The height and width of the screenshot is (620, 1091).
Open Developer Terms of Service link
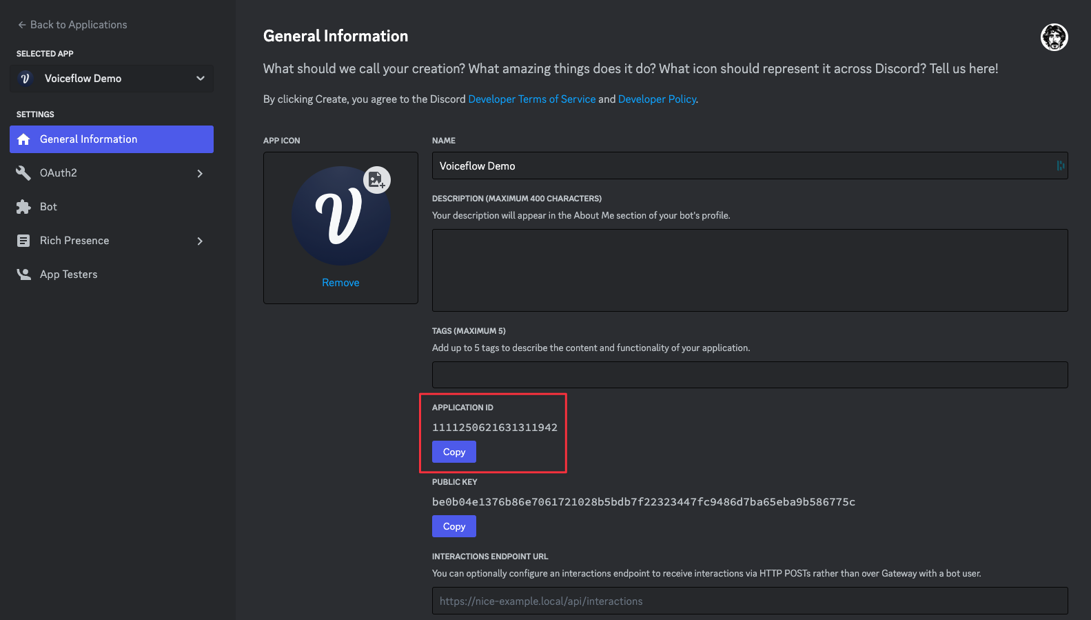point(532,99)
